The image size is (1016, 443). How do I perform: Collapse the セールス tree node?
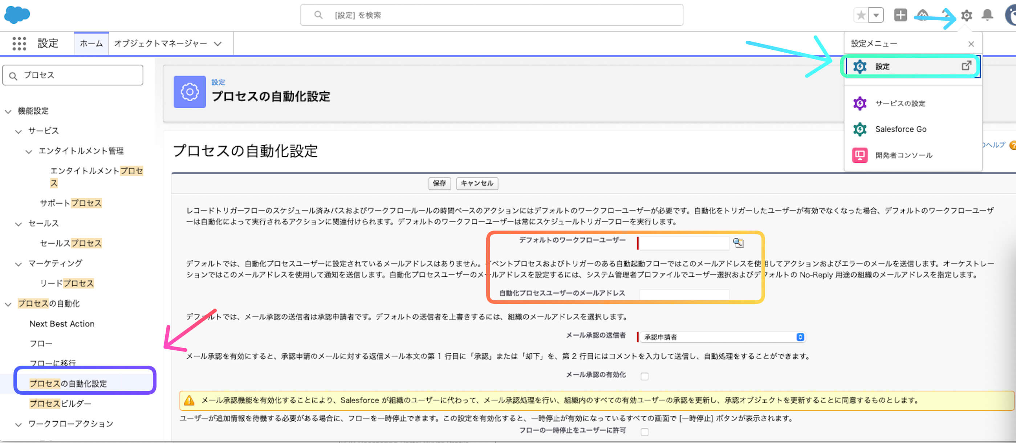tap(18, 224)
